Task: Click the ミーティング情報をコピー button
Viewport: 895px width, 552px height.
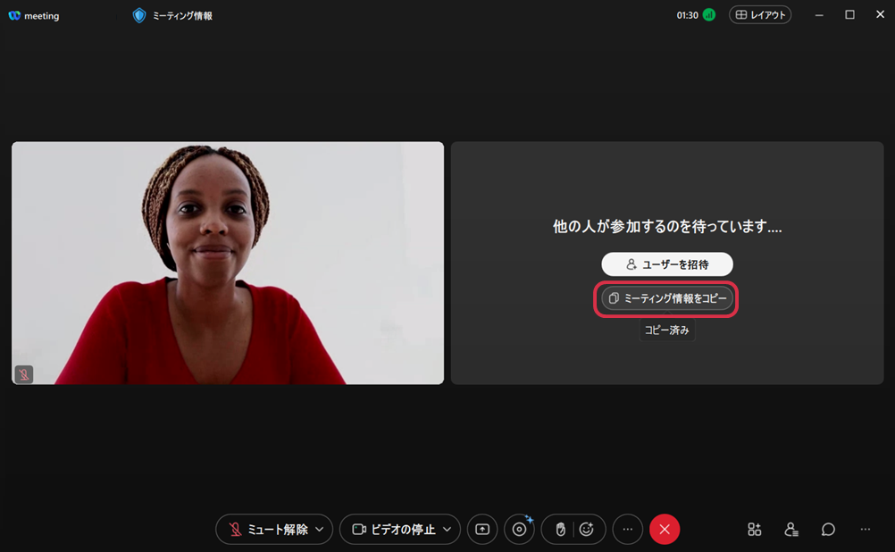Action: 667,298
